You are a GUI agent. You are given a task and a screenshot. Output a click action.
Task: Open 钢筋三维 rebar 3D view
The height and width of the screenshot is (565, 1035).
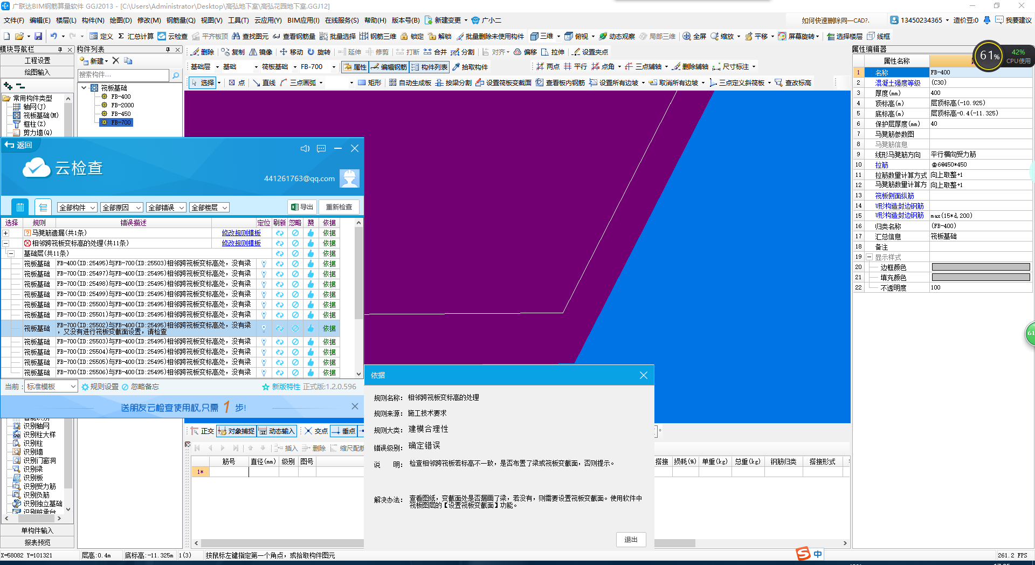pyautogui.click(x=378, y=36)
